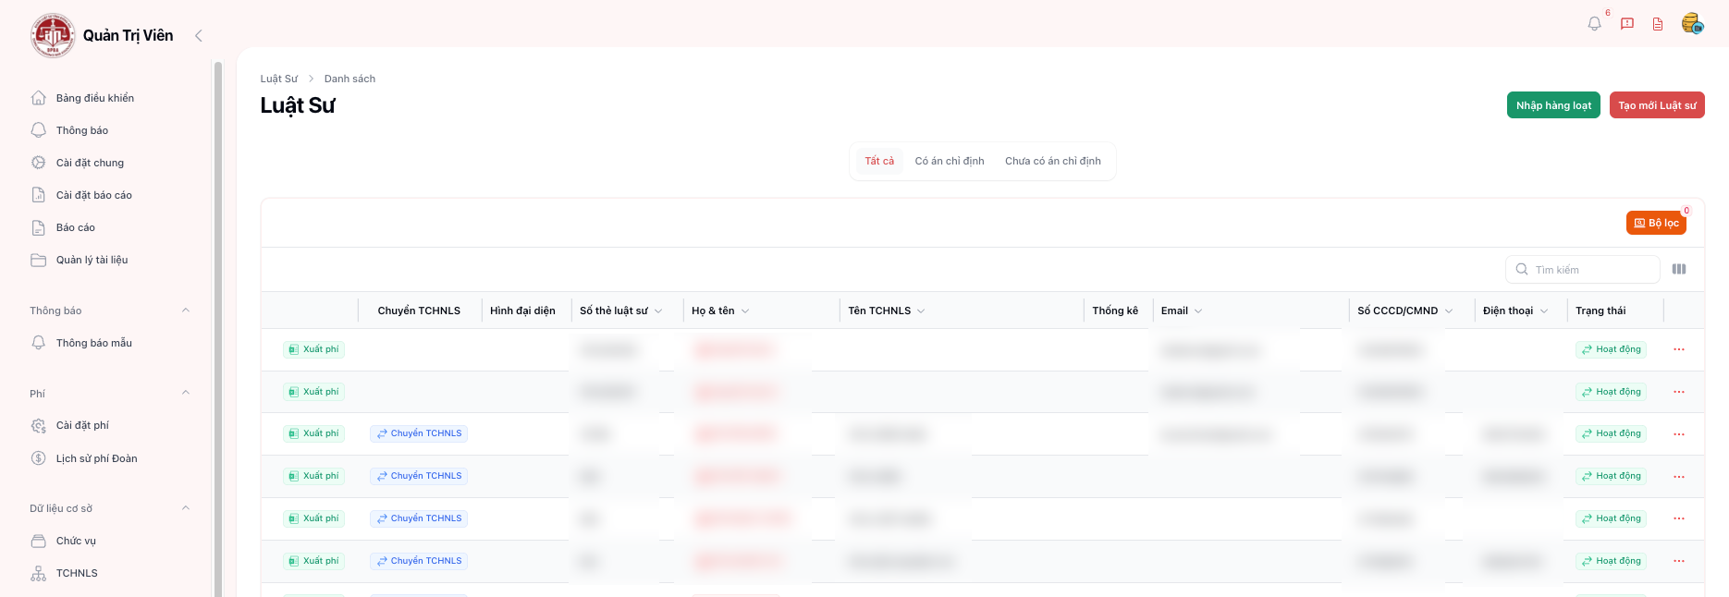1729x597 pixels.
Task: Click the feedback message icon in header
Action: [x=1627, y=24]
